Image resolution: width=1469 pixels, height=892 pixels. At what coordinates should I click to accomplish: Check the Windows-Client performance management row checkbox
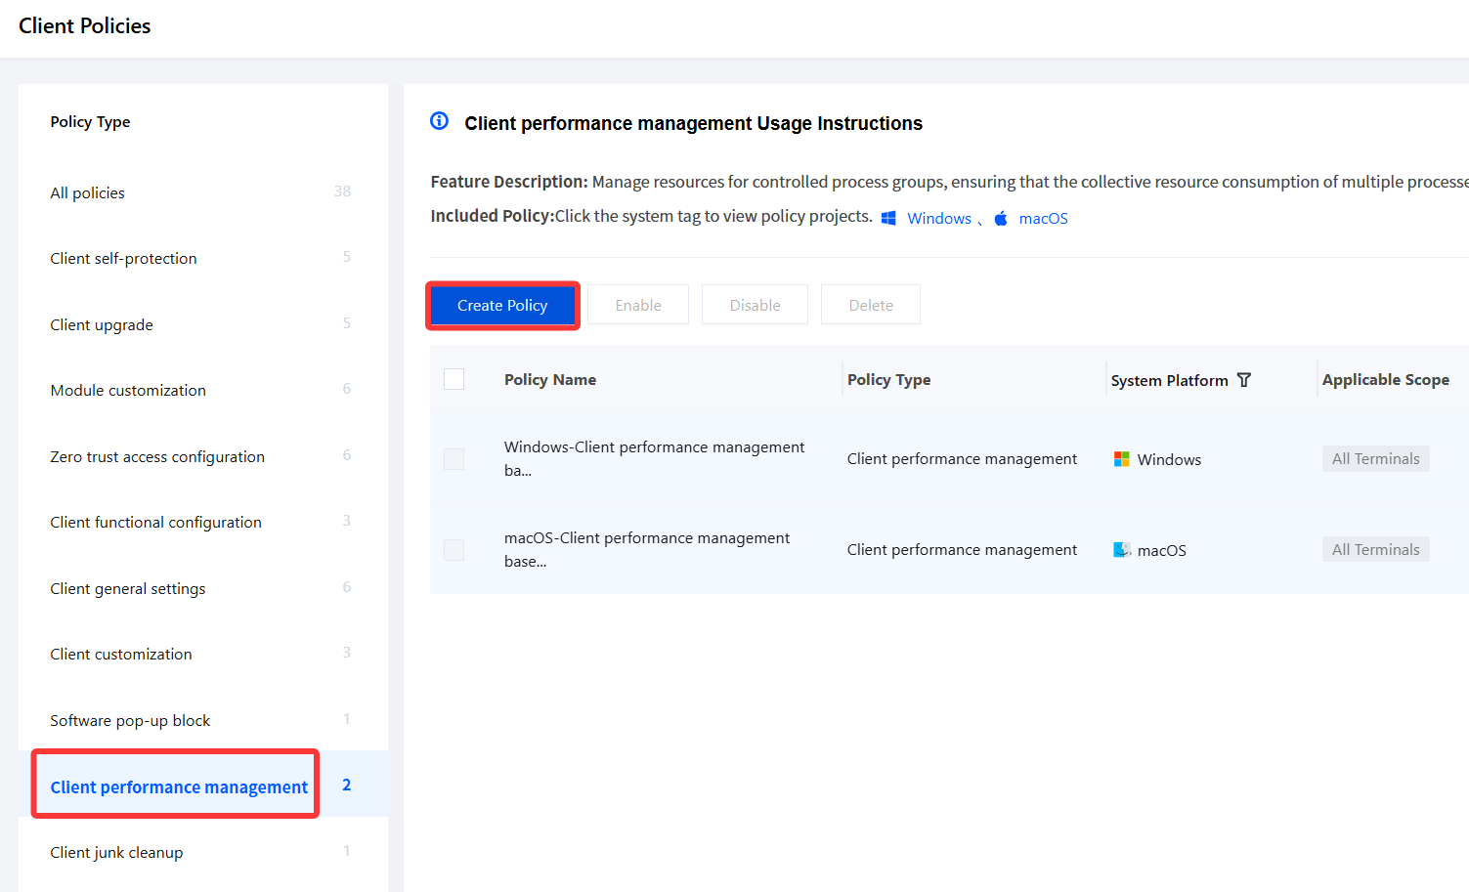(454, 459)
